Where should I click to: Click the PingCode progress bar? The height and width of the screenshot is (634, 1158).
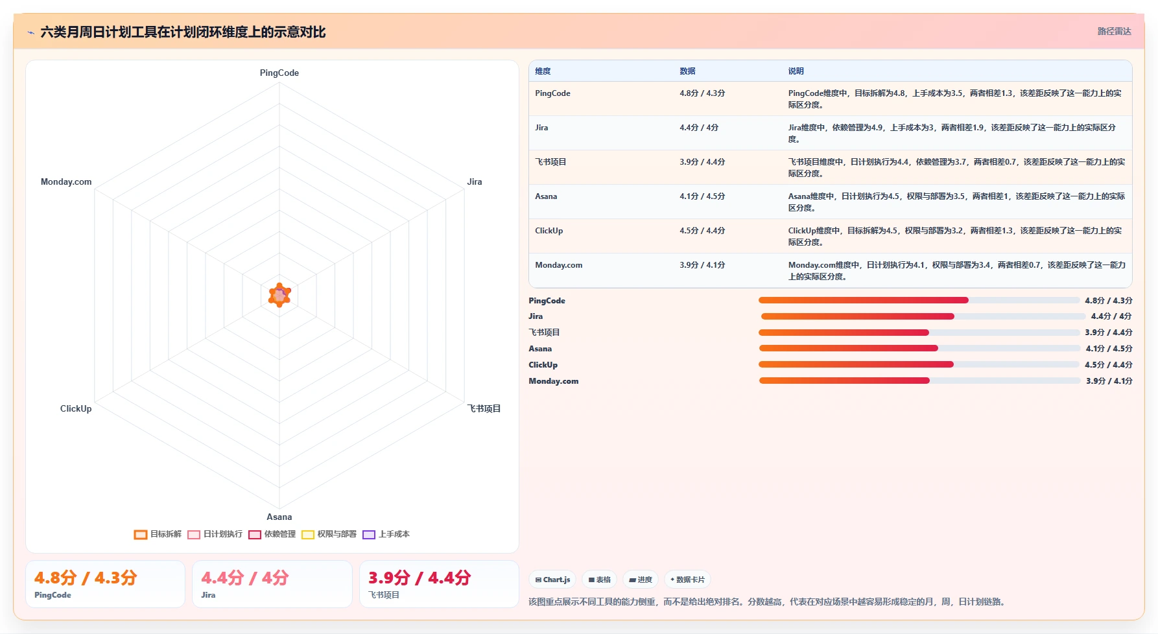(x=919, y=300)
